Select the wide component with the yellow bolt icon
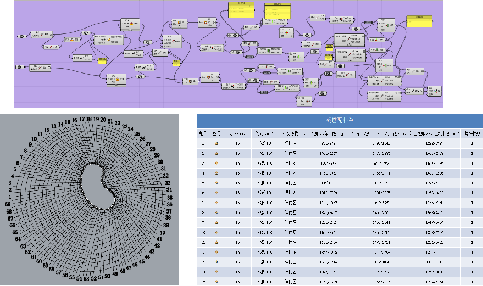 (108, 40)
